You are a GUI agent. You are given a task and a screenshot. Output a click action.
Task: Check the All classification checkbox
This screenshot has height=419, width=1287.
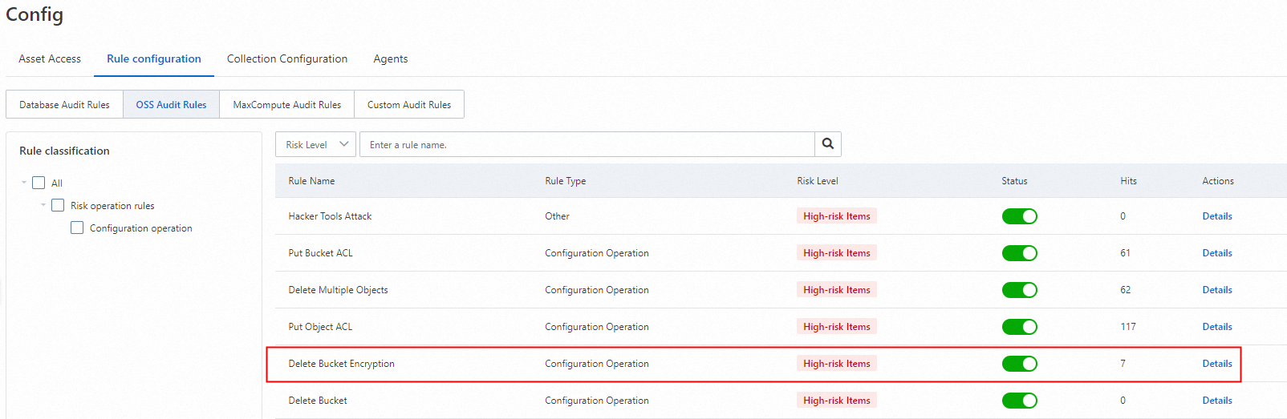tap(39, 183)
